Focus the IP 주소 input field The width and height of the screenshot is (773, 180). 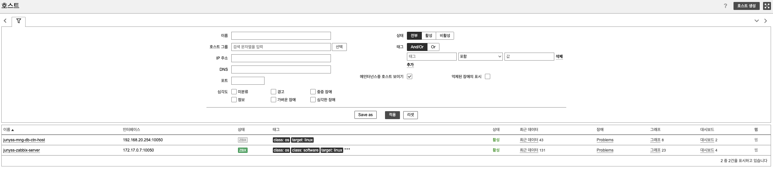[281, 58]
